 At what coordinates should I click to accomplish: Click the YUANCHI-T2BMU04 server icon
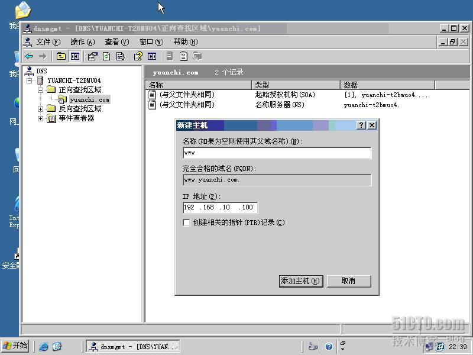tap(40, 80)
